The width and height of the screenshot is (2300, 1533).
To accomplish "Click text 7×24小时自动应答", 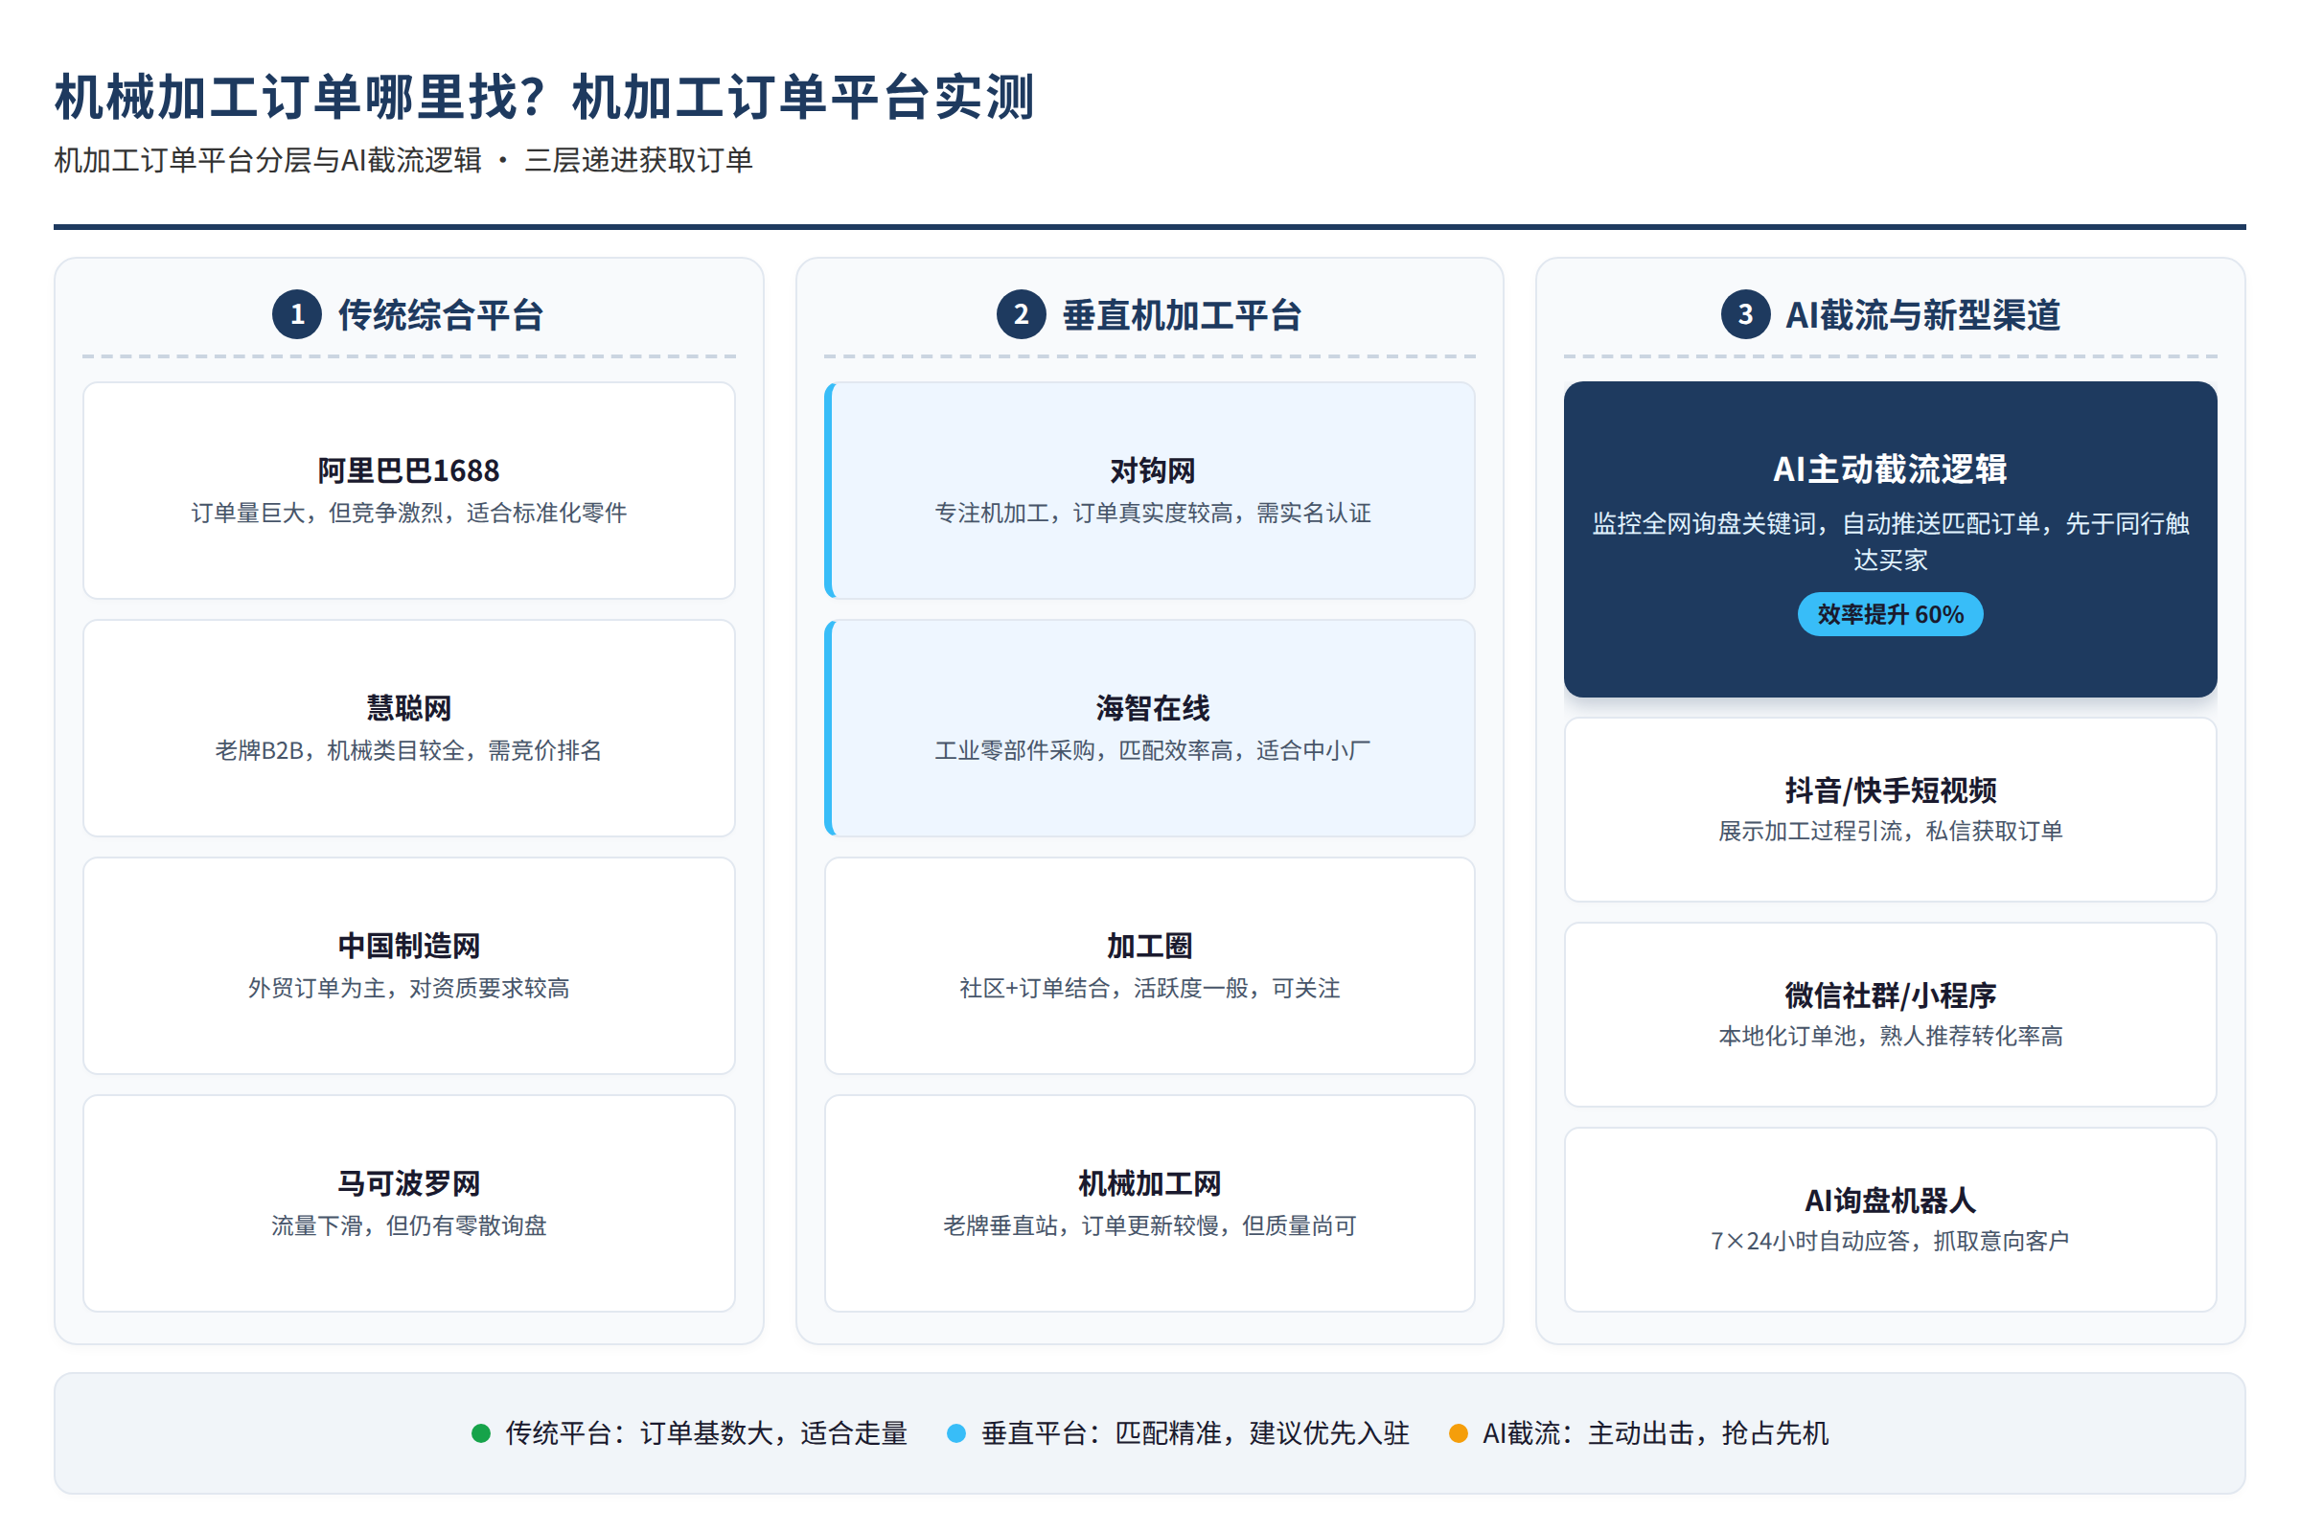I will tap(1810, 1242).
